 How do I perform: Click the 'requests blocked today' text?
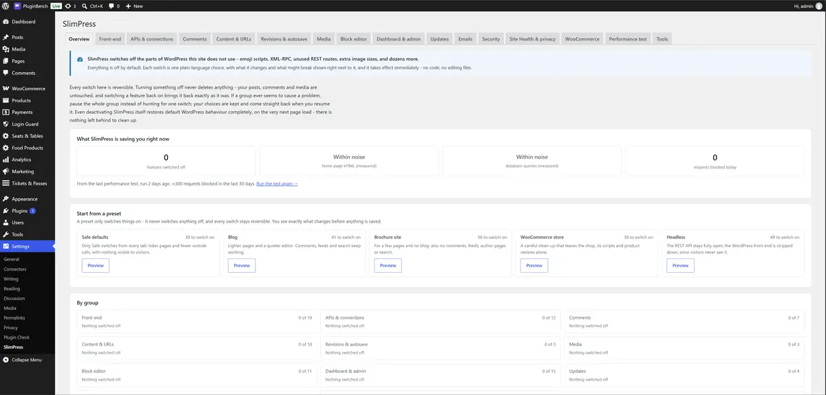click(714, 167)
